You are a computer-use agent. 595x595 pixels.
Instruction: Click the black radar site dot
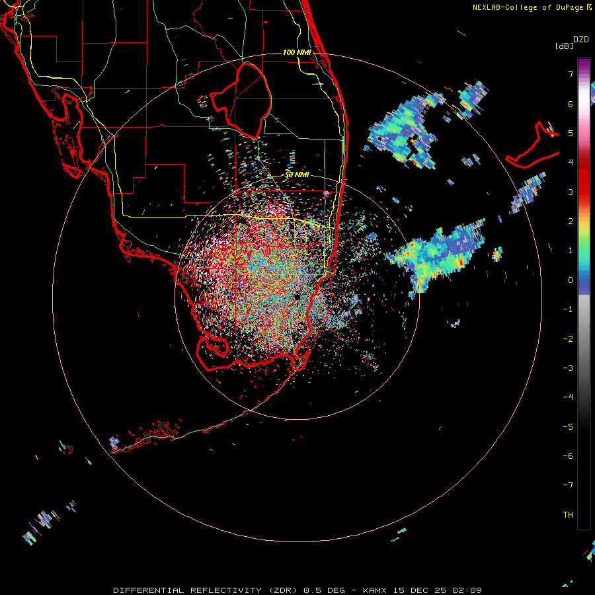click(297, 297)
